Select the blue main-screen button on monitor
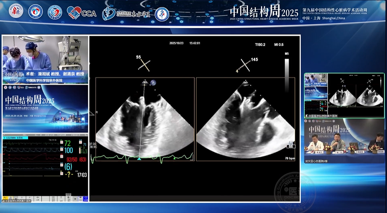The image size is (387, 213). pos(86,199)
